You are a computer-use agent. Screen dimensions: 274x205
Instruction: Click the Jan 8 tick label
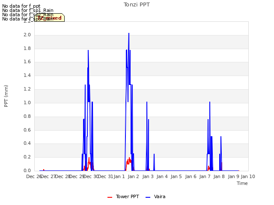[219, 176]
